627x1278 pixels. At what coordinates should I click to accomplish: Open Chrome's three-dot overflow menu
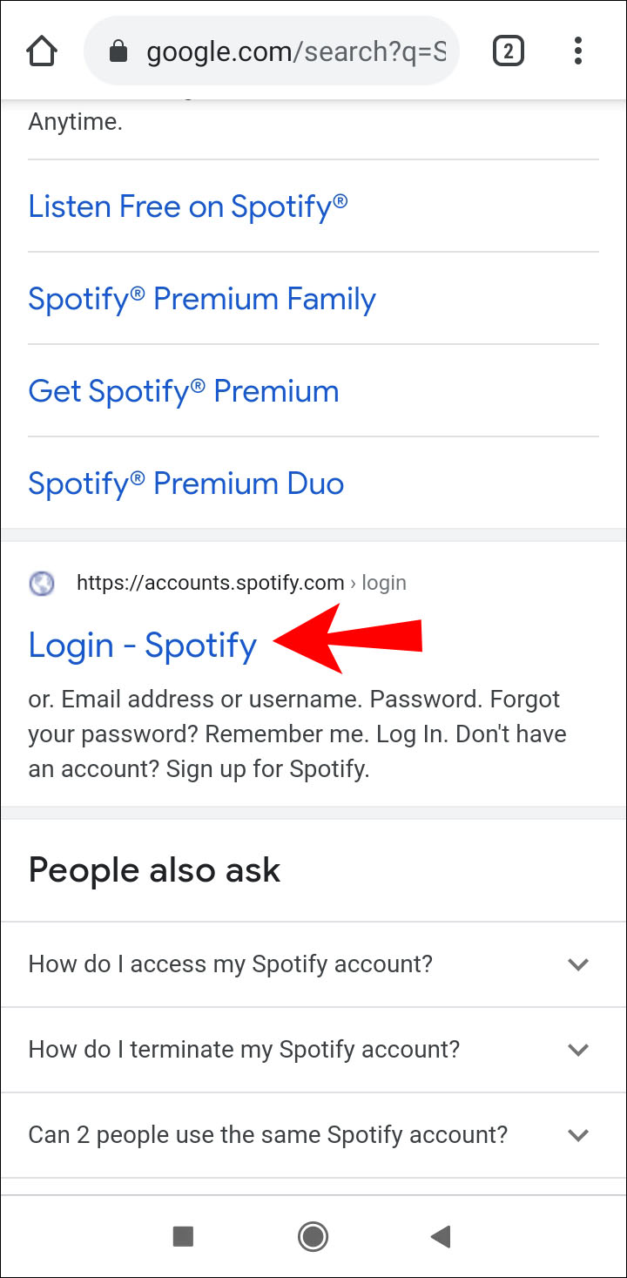(x=578, y=52)
